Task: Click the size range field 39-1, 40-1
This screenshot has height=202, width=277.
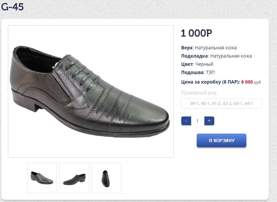Action: (222, 104)
